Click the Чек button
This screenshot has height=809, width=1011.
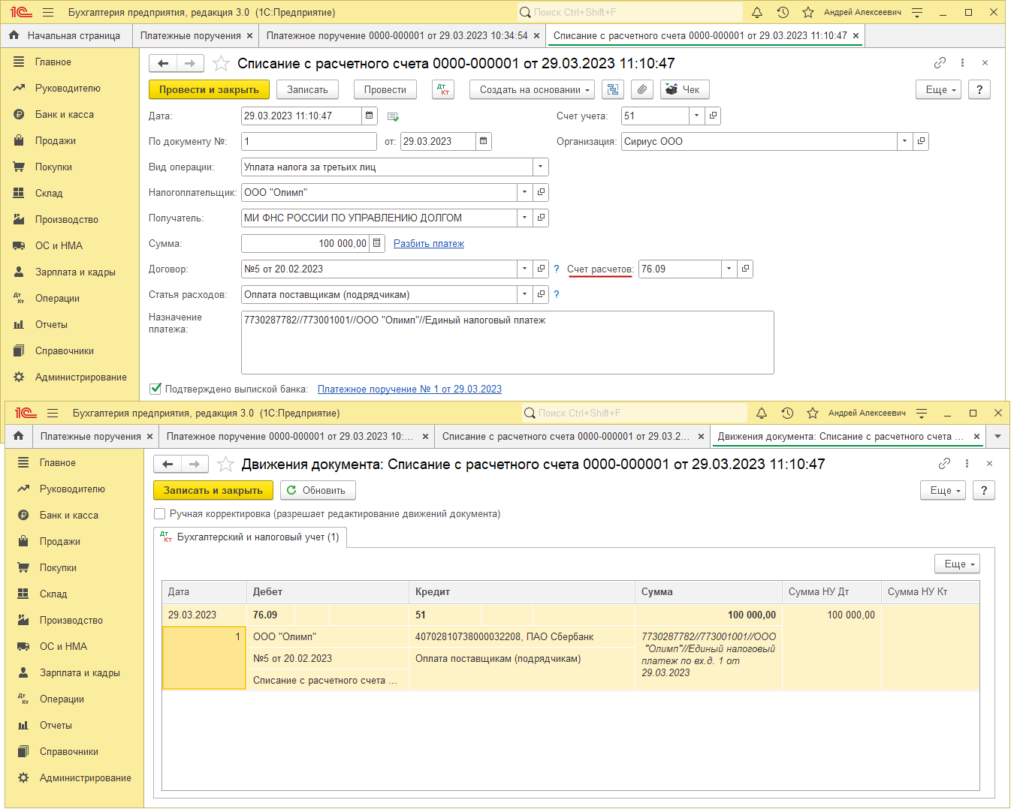pos(684,89)
